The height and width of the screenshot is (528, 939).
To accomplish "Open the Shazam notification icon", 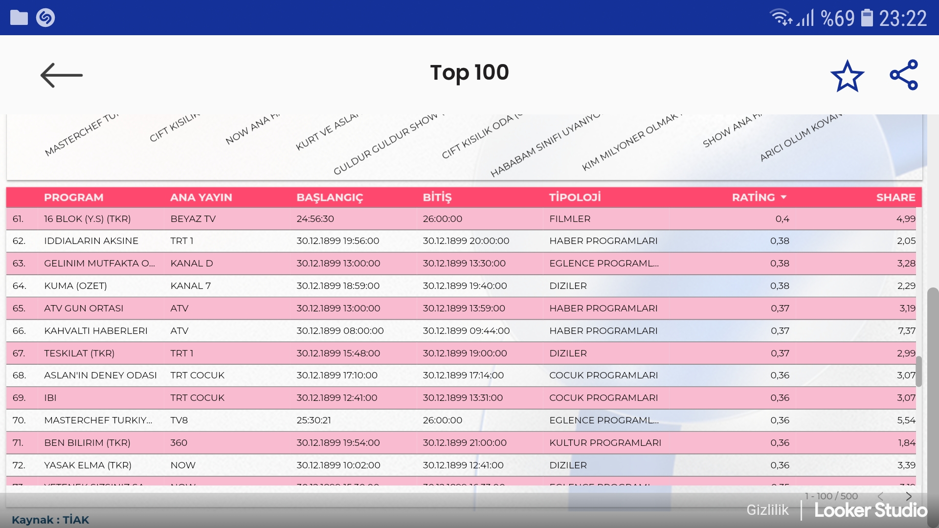I will tap(45, 18).
